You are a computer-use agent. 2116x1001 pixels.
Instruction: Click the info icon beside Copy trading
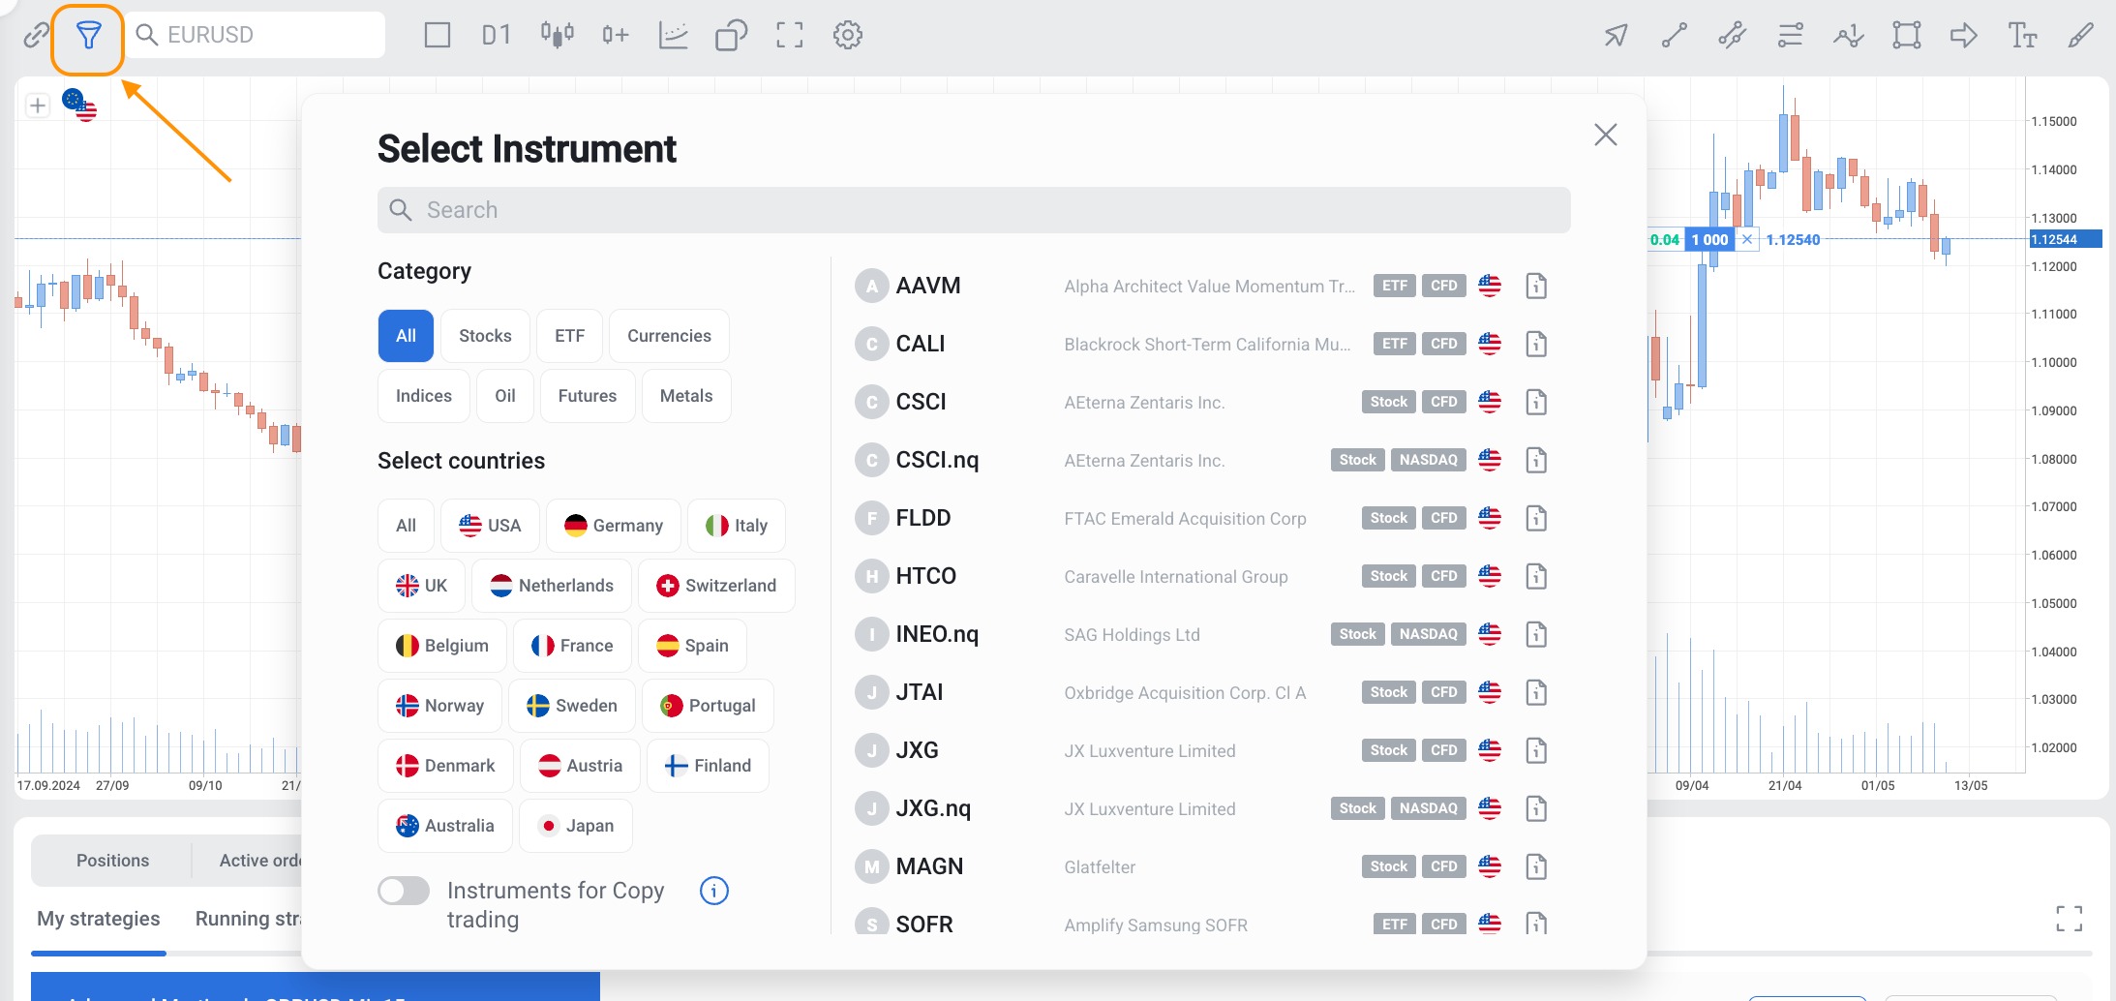(x=713, y=891)
